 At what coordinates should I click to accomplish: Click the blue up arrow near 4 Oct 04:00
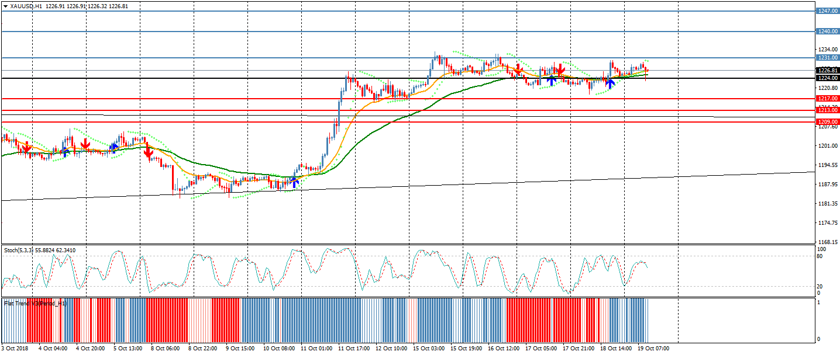66,152
